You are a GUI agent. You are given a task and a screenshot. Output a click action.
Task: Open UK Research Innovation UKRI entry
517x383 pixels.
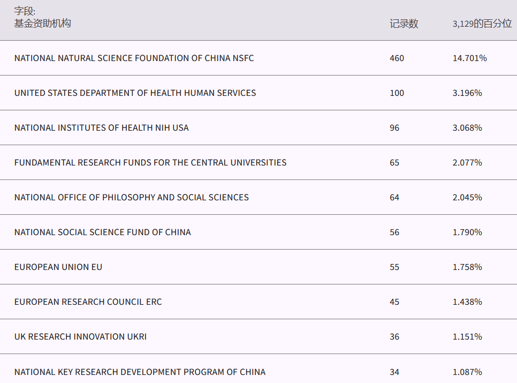80,336
